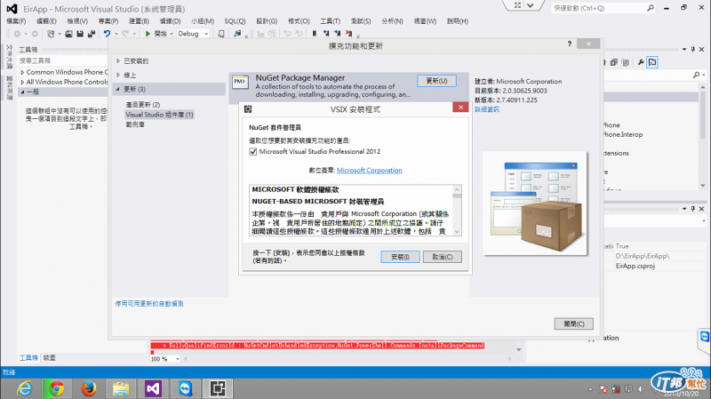Click the device window icon after Debug
711x399 pixels.
[220, 34]
